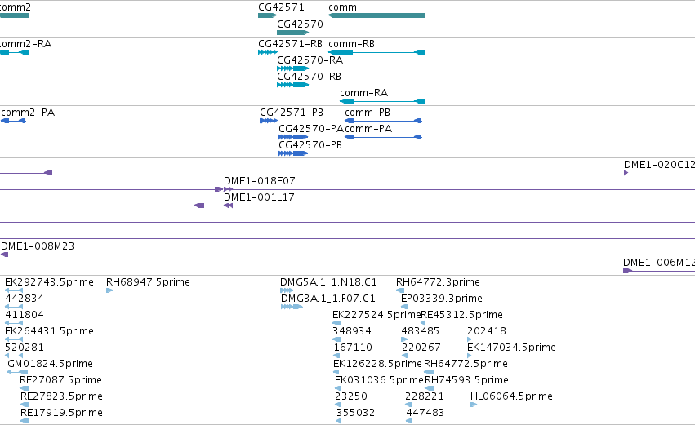Select EST entry 355032

(355, 413)
